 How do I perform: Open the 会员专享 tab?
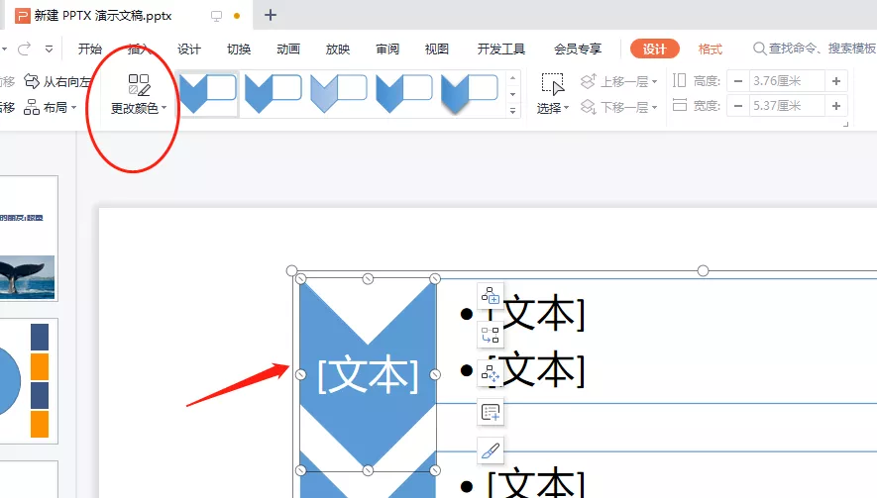coord(578,50)
